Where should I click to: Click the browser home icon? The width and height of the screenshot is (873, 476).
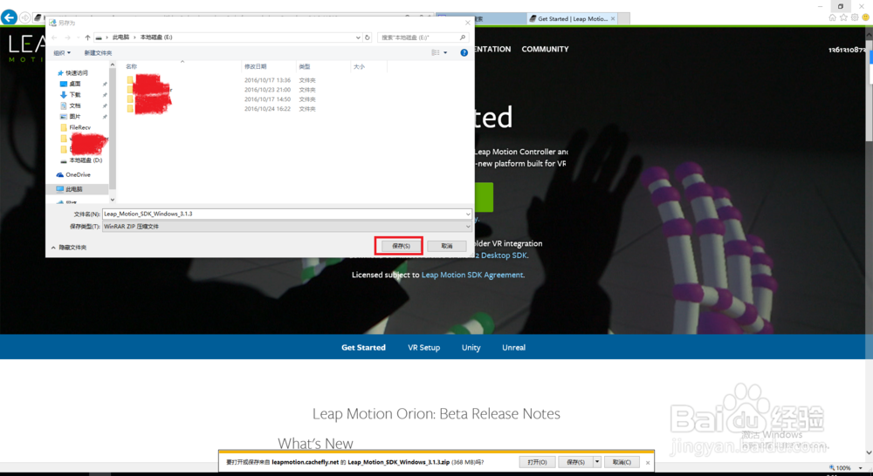tap(832, 17)
